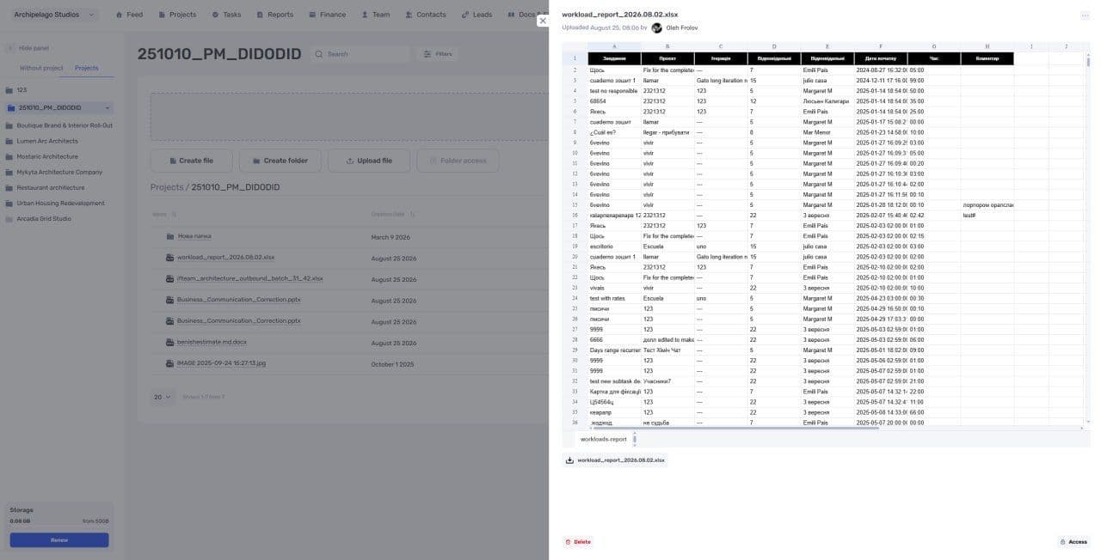1101x560 pixels.
Task: Click the Create folder button
Action: point(280,161)
